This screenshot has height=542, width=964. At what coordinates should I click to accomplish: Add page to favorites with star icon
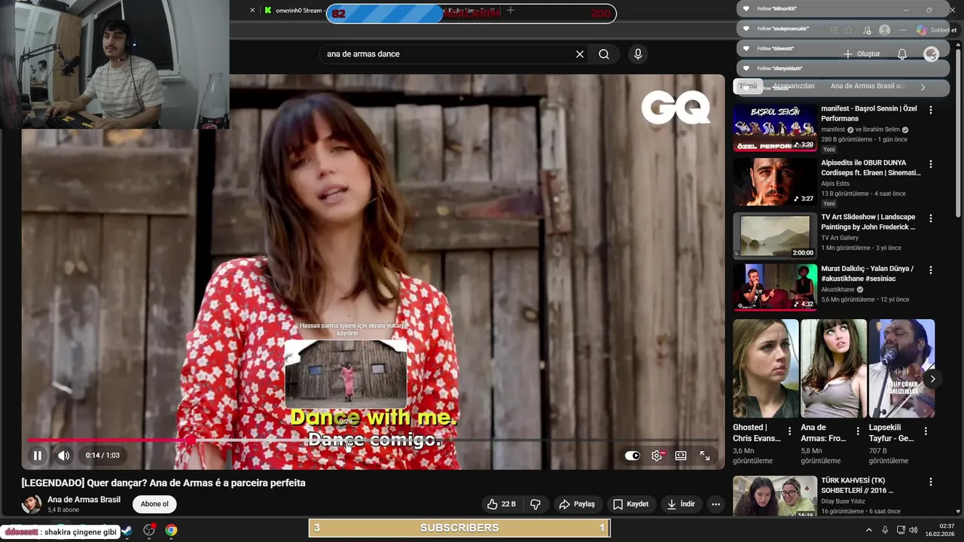click(849, 30)
